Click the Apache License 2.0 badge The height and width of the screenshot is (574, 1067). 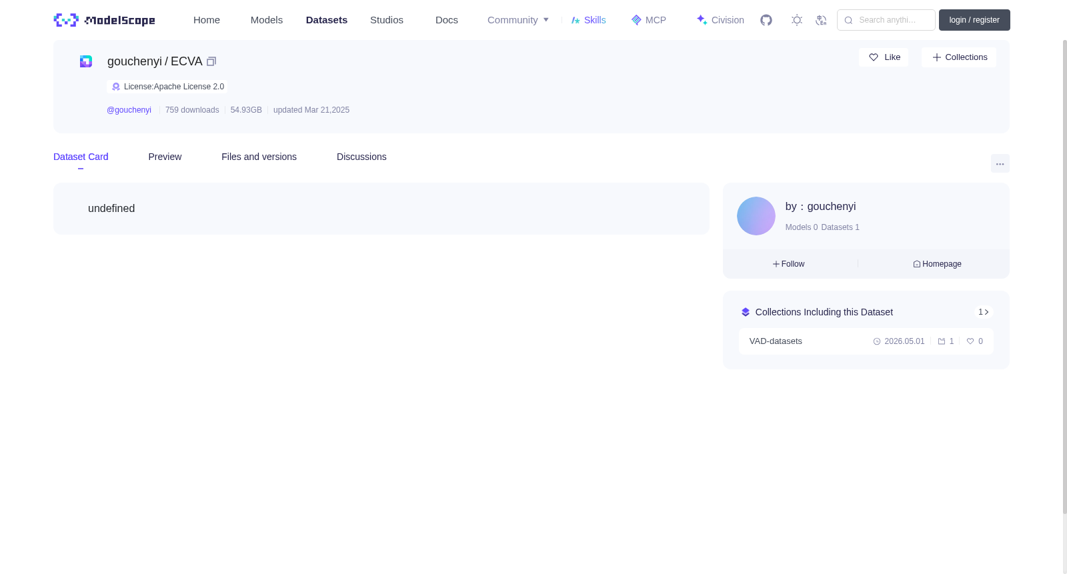pyautogui.click(x=167, y=87)
